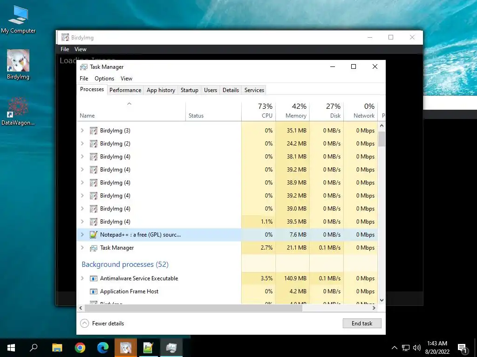Select the 140.9 MB memory cell
Image resolution: width=477 pixels, height=357 pixels.
[x=293, y=278]
